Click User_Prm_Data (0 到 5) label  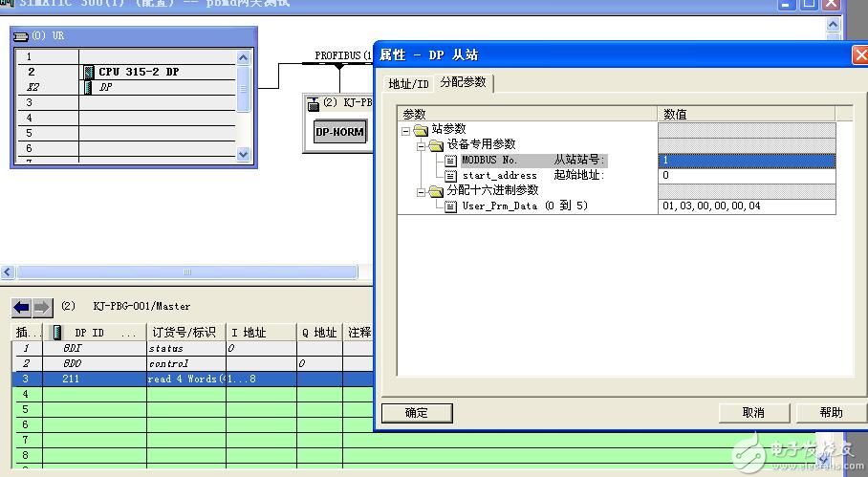point(525,206)
